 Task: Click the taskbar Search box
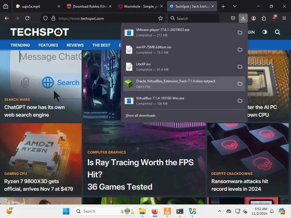point(104,211)
